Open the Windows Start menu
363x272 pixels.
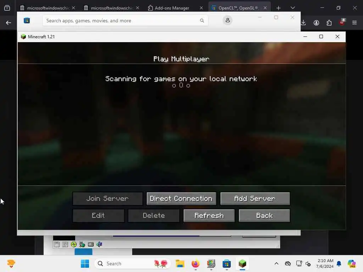(85, 263)
